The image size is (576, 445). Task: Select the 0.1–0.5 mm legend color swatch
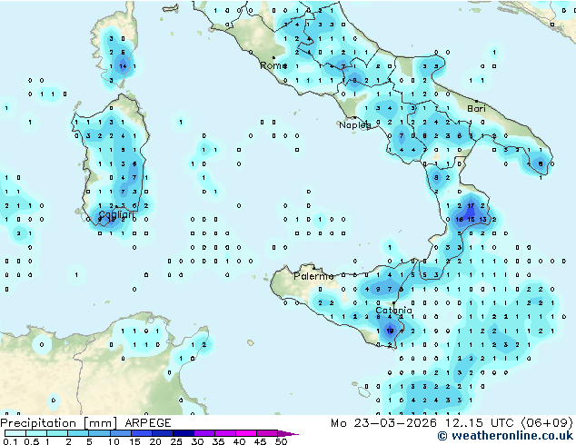click(x=15, y=433)
